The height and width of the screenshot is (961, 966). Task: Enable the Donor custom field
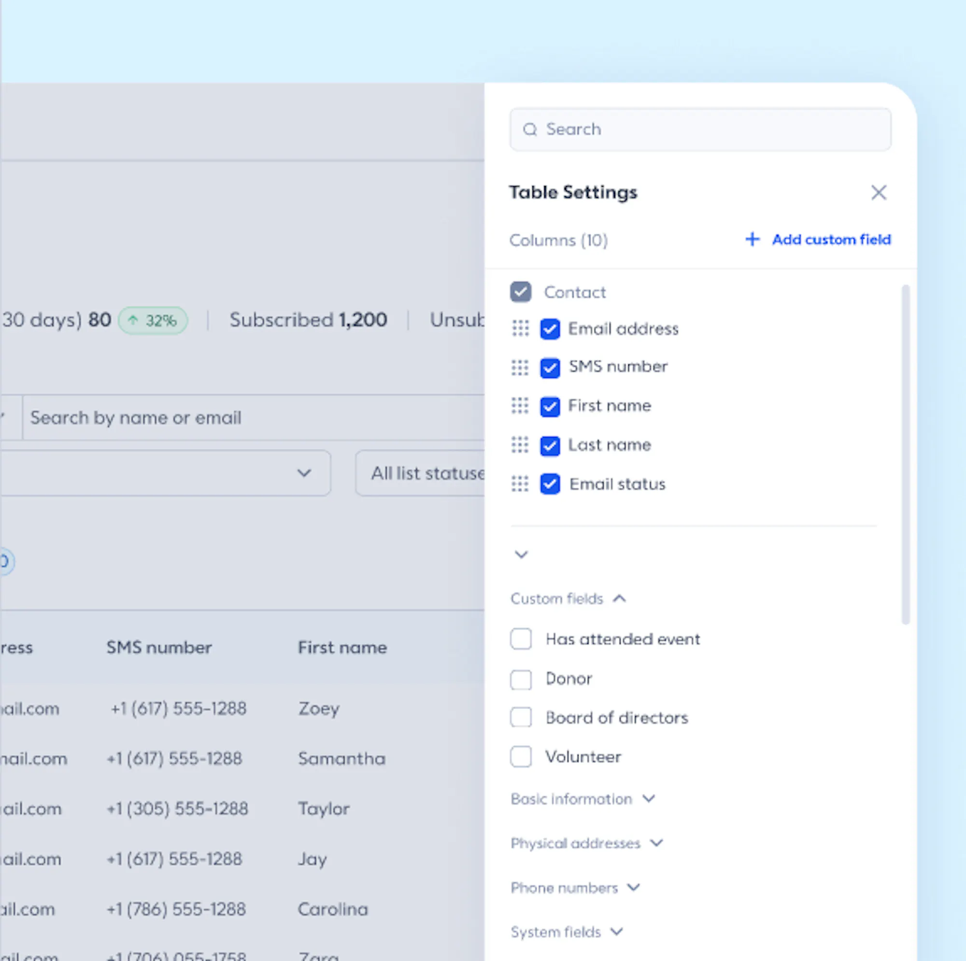pyautogui.click(x=521, y=679)
